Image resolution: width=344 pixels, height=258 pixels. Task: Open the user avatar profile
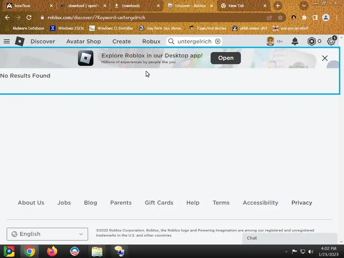[270, 41]
